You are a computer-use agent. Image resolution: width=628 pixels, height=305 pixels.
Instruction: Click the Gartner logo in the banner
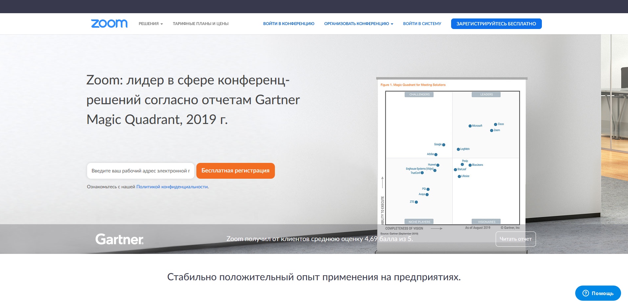[x=119, y=239]
